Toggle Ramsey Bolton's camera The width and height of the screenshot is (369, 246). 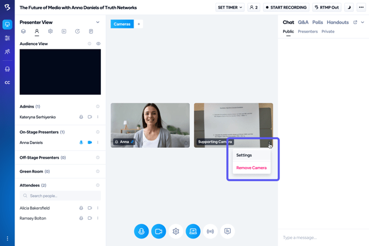(x=90, y=218)
